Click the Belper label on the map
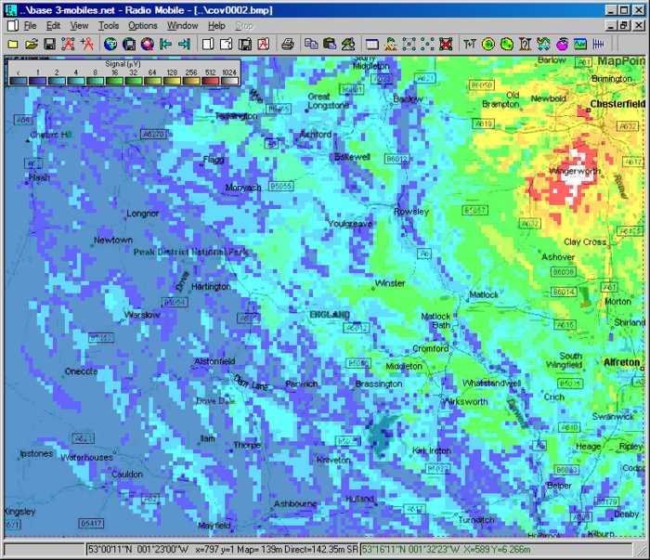 pyautogui.click(x=559, y=486)
